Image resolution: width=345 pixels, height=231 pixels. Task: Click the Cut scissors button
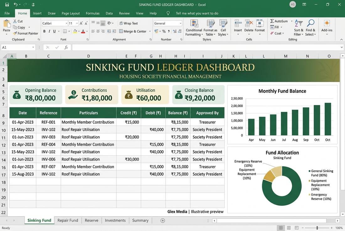coord(18,21)
